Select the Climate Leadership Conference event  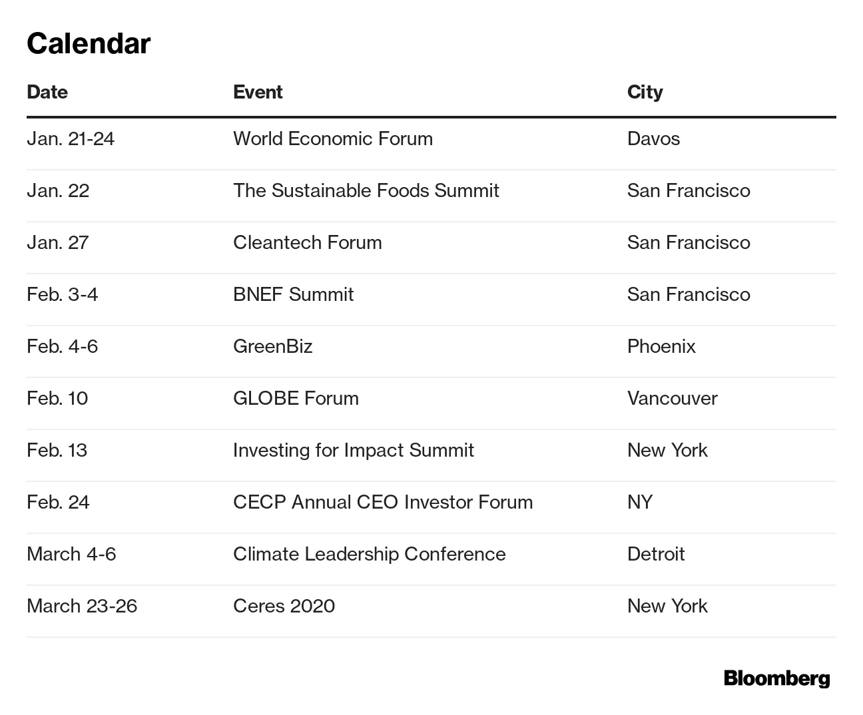[x=369, y=554]
